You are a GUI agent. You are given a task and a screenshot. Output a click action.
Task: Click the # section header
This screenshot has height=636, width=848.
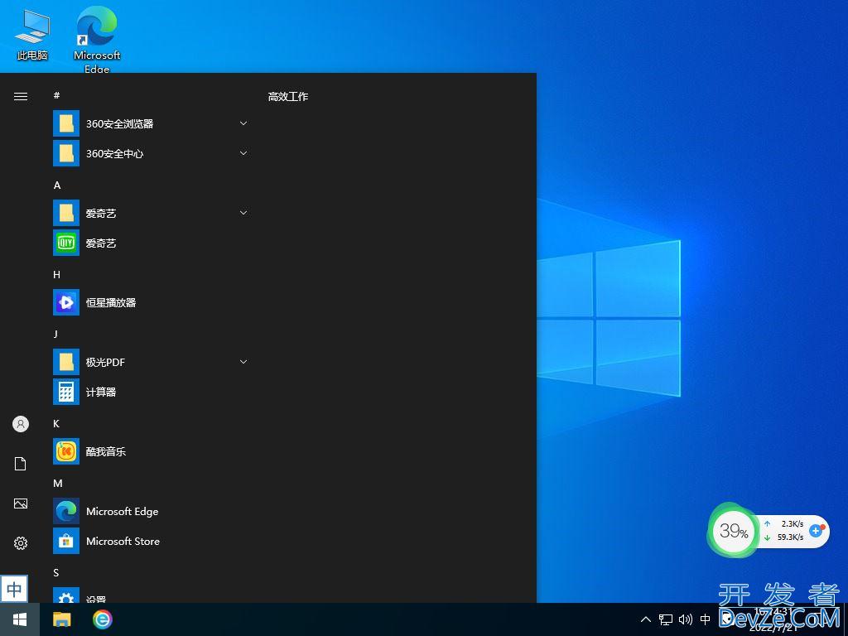click(x=56, y=95)
